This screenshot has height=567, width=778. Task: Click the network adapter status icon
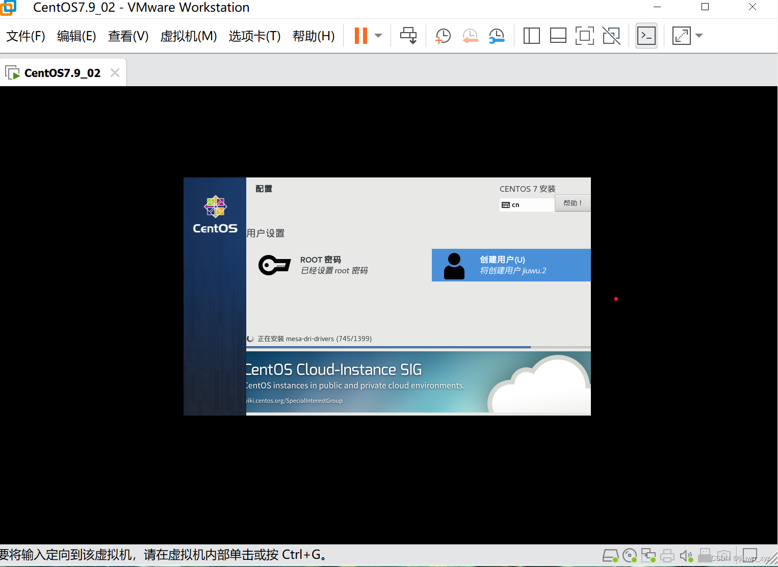(x=649, y=555)
